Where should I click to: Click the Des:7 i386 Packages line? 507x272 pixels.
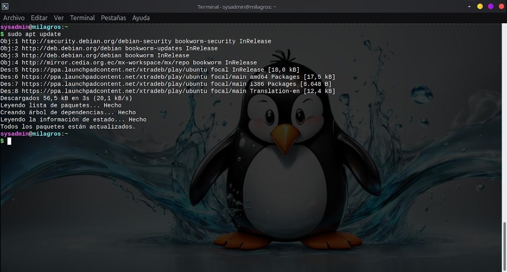[x=166, y=84]
